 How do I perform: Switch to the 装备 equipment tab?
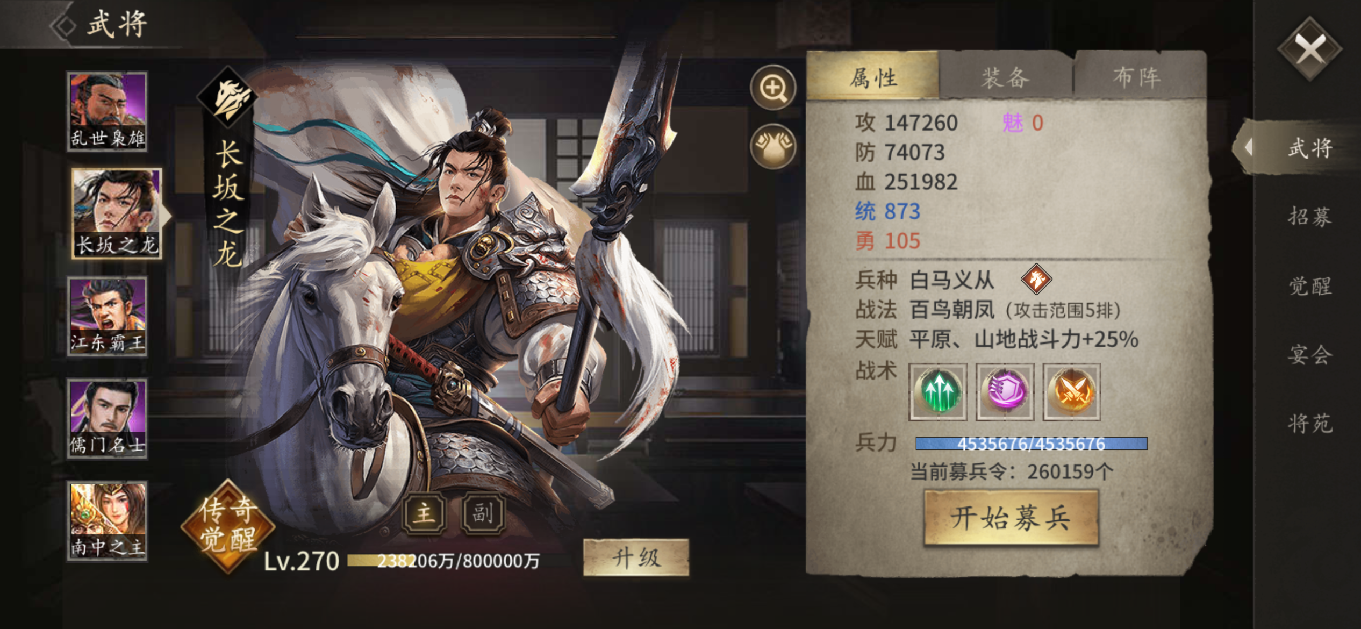click(1005, 77)
